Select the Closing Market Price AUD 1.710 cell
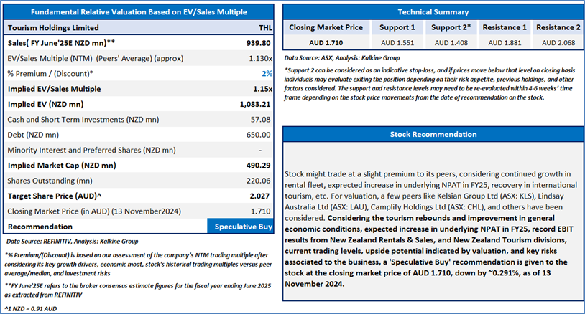This screenshot has width=585, height=314. [326, 43]
